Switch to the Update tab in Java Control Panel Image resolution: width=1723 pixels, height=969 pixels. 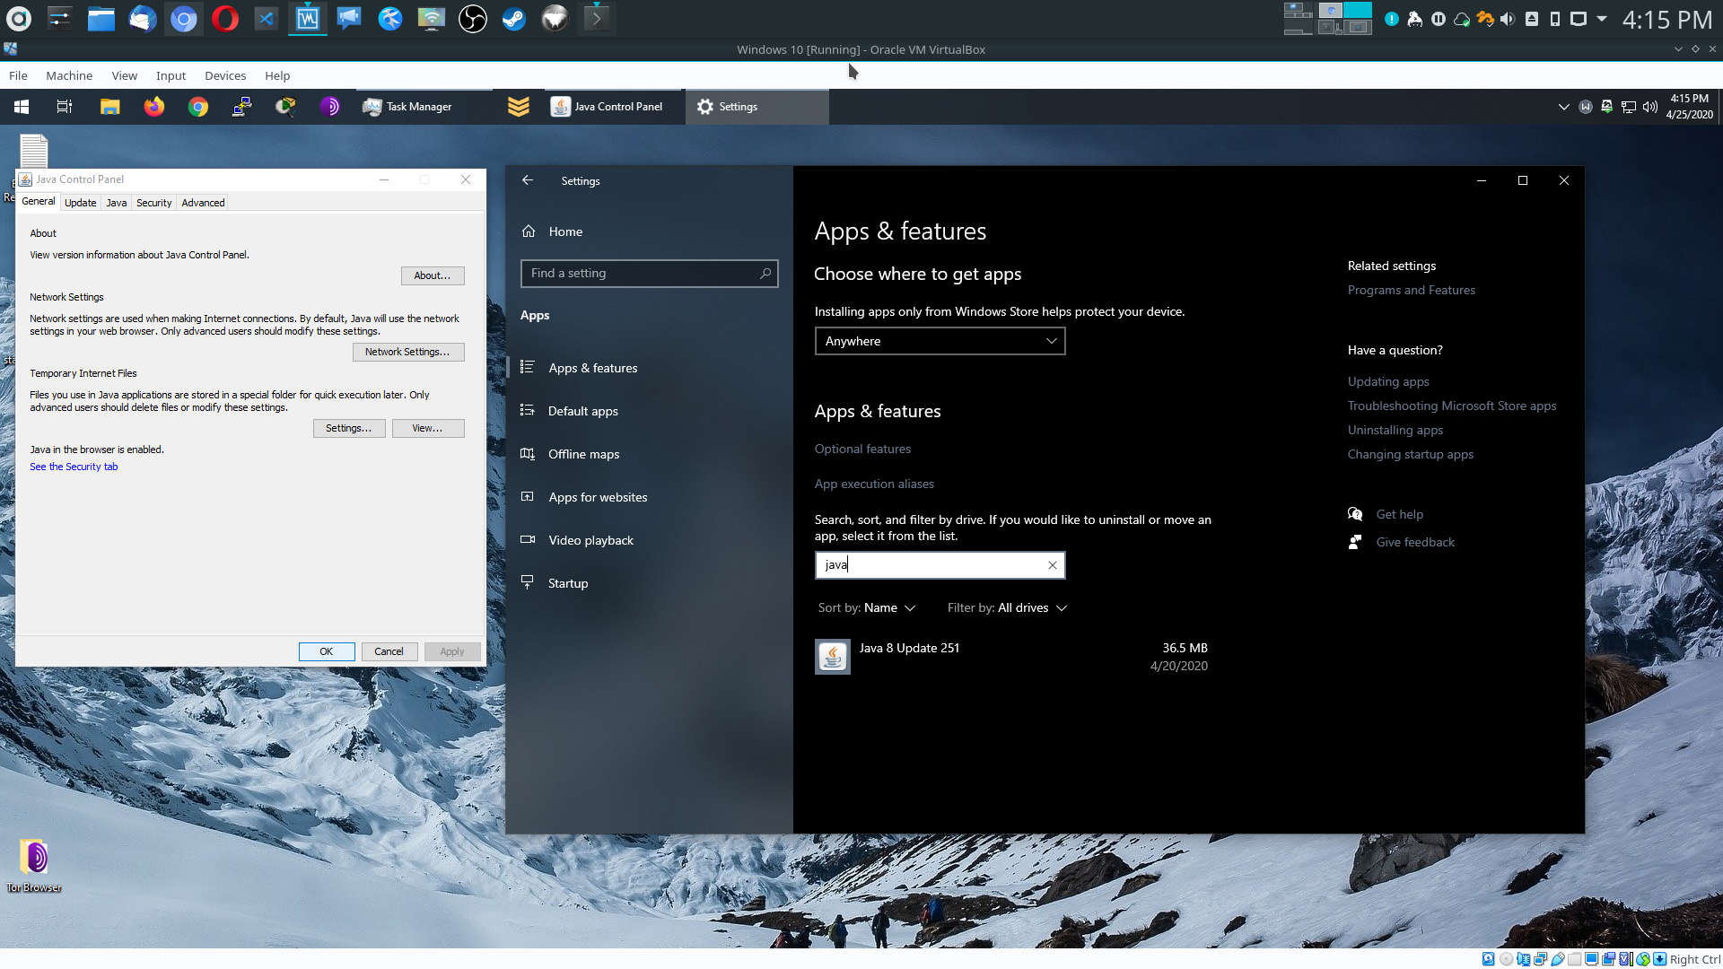(x=80, y=203)
